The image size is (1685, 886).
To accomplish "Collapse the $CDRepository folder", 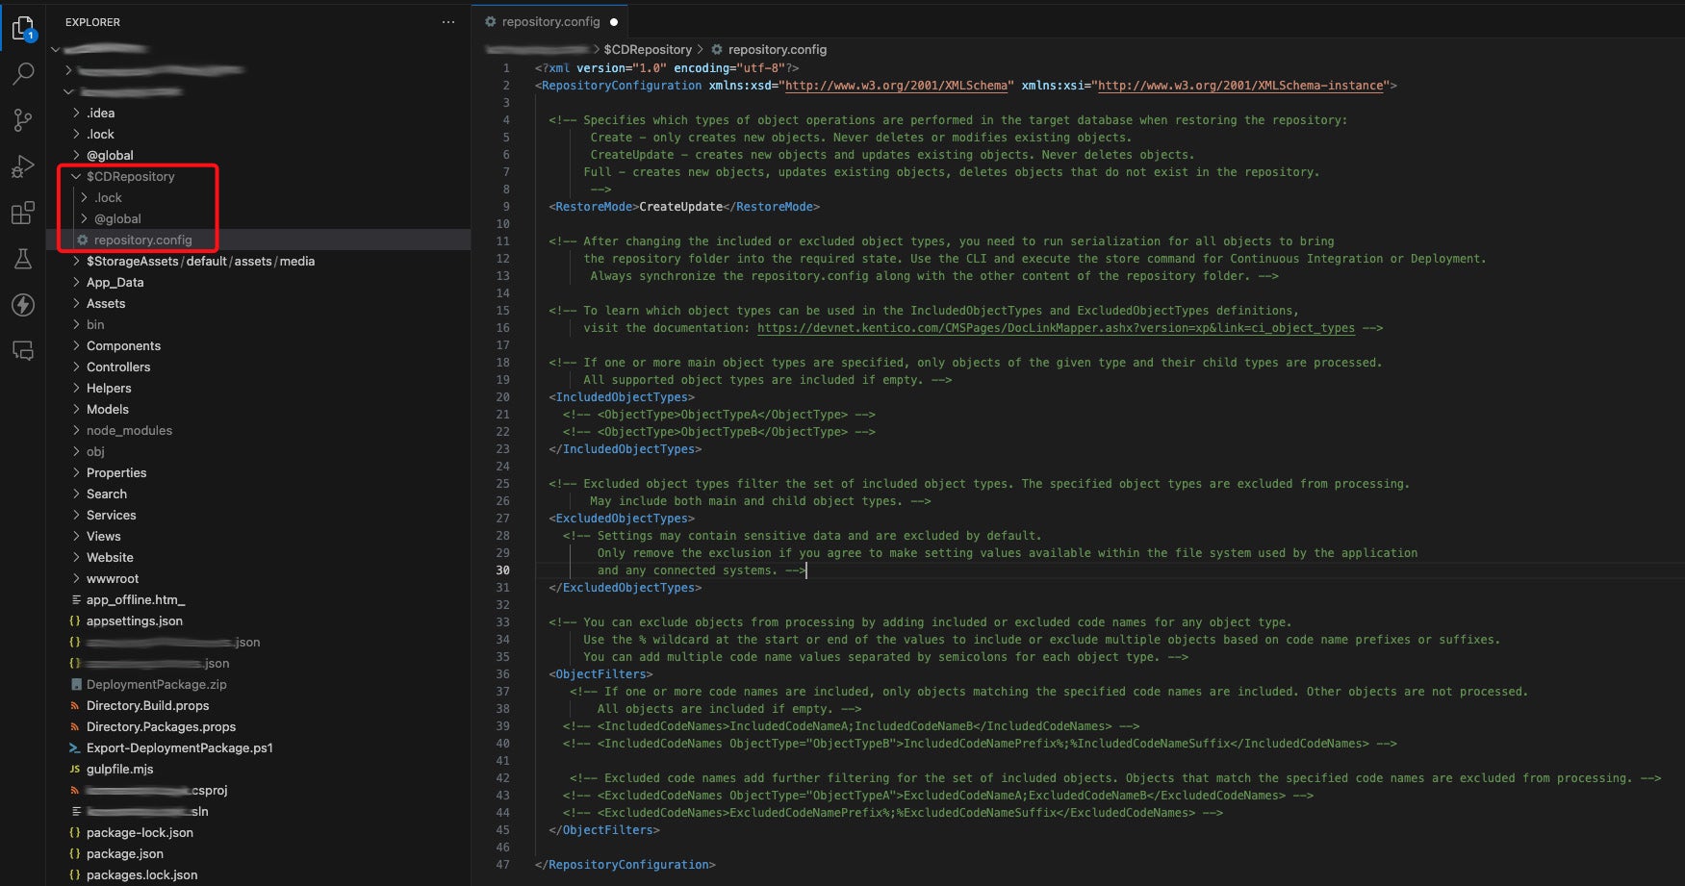I will (130, 177).
